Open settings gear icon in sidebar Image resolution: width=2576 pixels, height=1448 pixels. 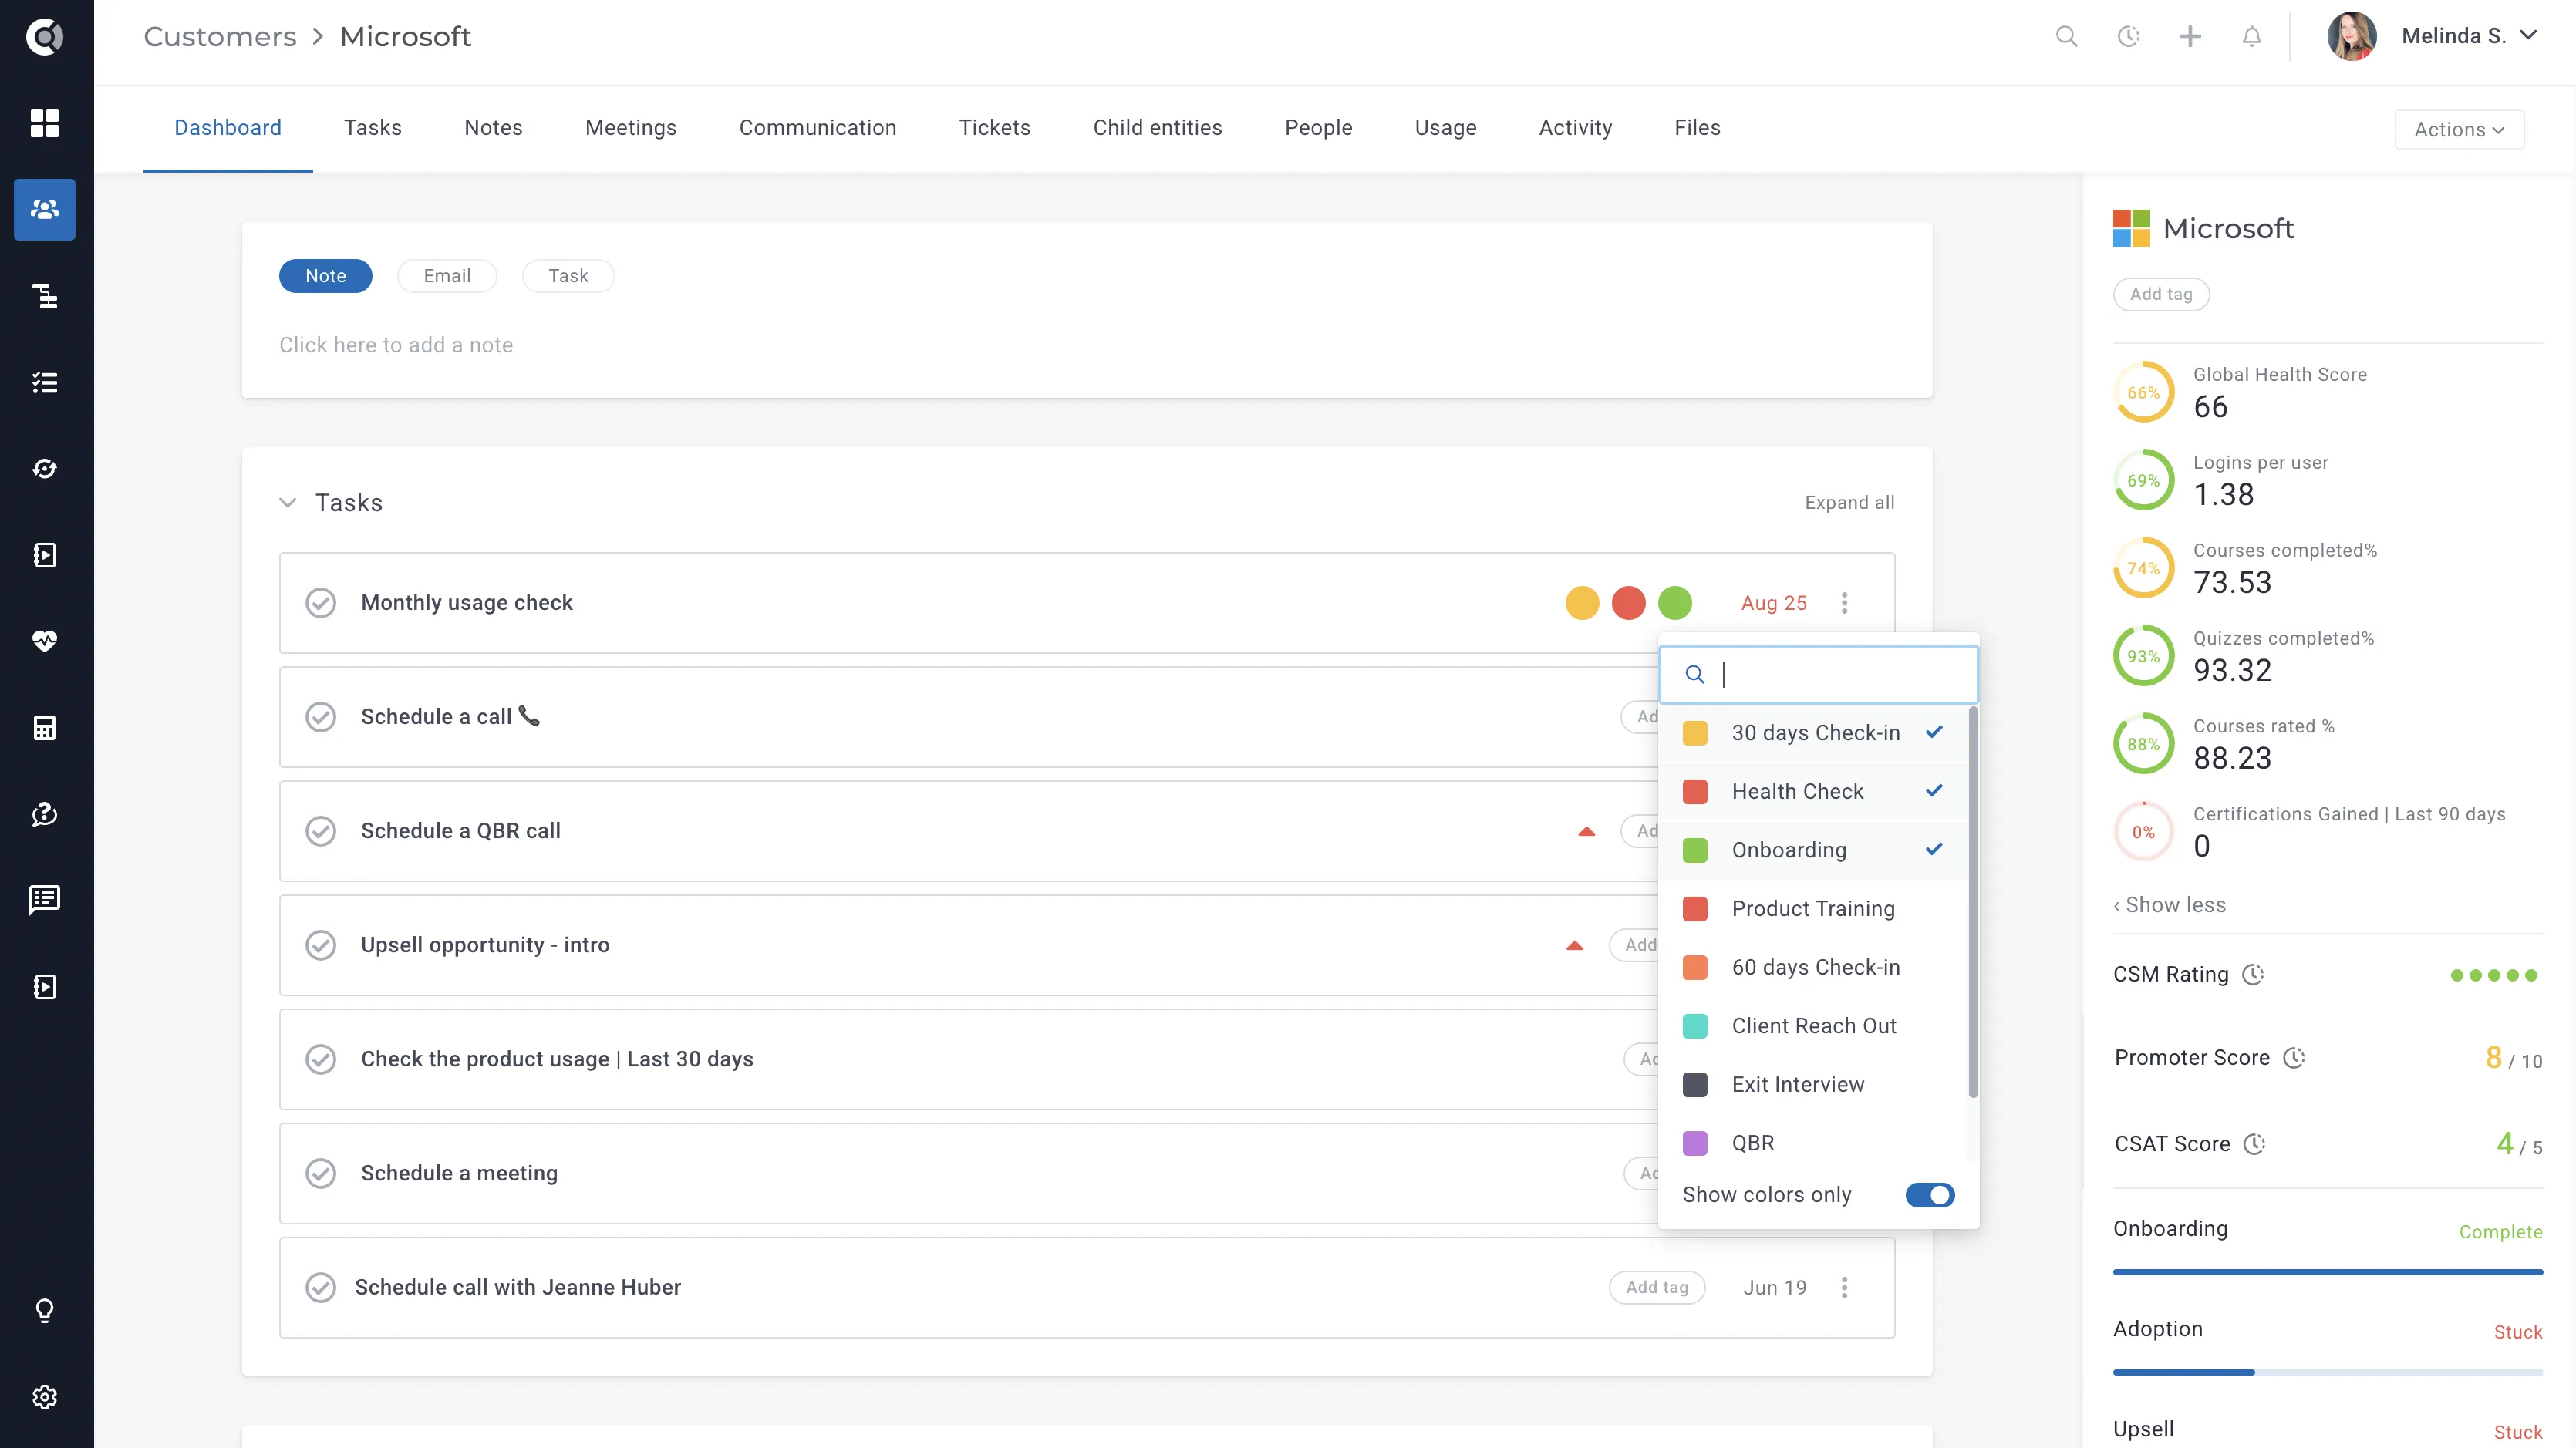click(x=44, y=1396)
